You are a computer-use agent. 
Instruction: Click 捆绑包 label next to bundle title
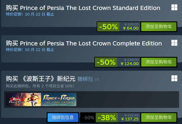coord(85,79)
